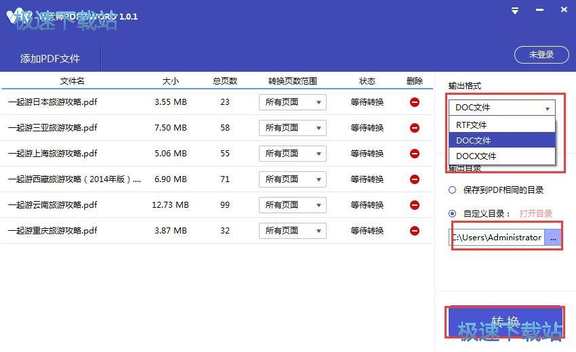This screenshot has width=576, height=352.
Task: Select the highlighted DOC文件 option in list
Action: (x=501, y=140)
